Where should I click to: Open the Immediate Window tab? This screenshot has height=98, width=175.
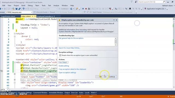(56, 93)
